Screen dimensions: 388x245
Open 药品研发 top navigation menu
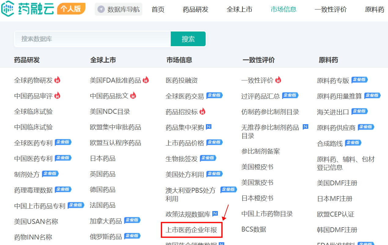pos(196,9)
